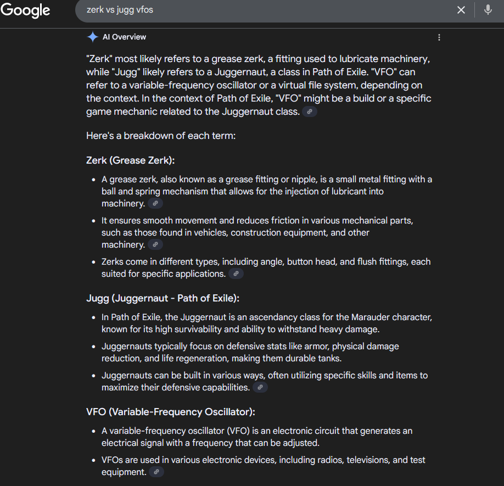Click the text 'Here's a breakdown of each term:'
The image size is (504, 486).
point(161,136)
